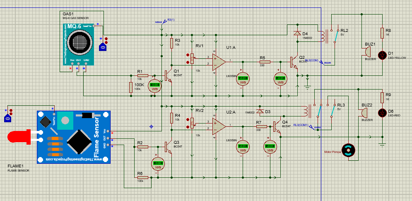Click voltmeter next to resistor R1
412x201 pixels.
(155, 85)
